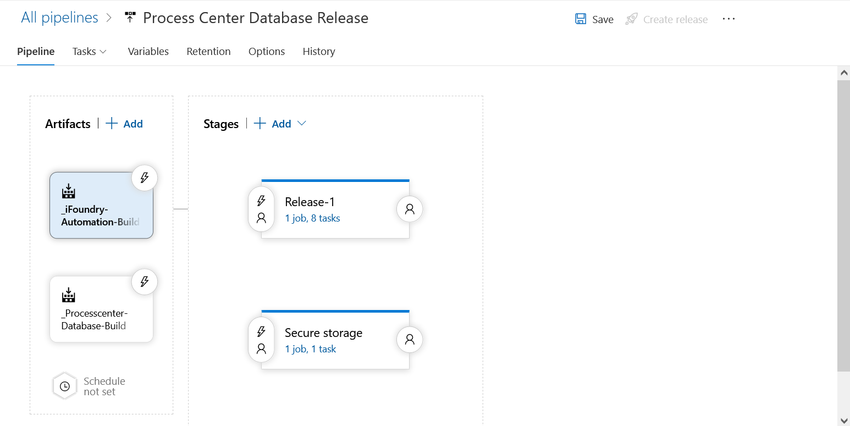Click the 'Schedule not set' text
850x426 pixels.
[104, 386]
